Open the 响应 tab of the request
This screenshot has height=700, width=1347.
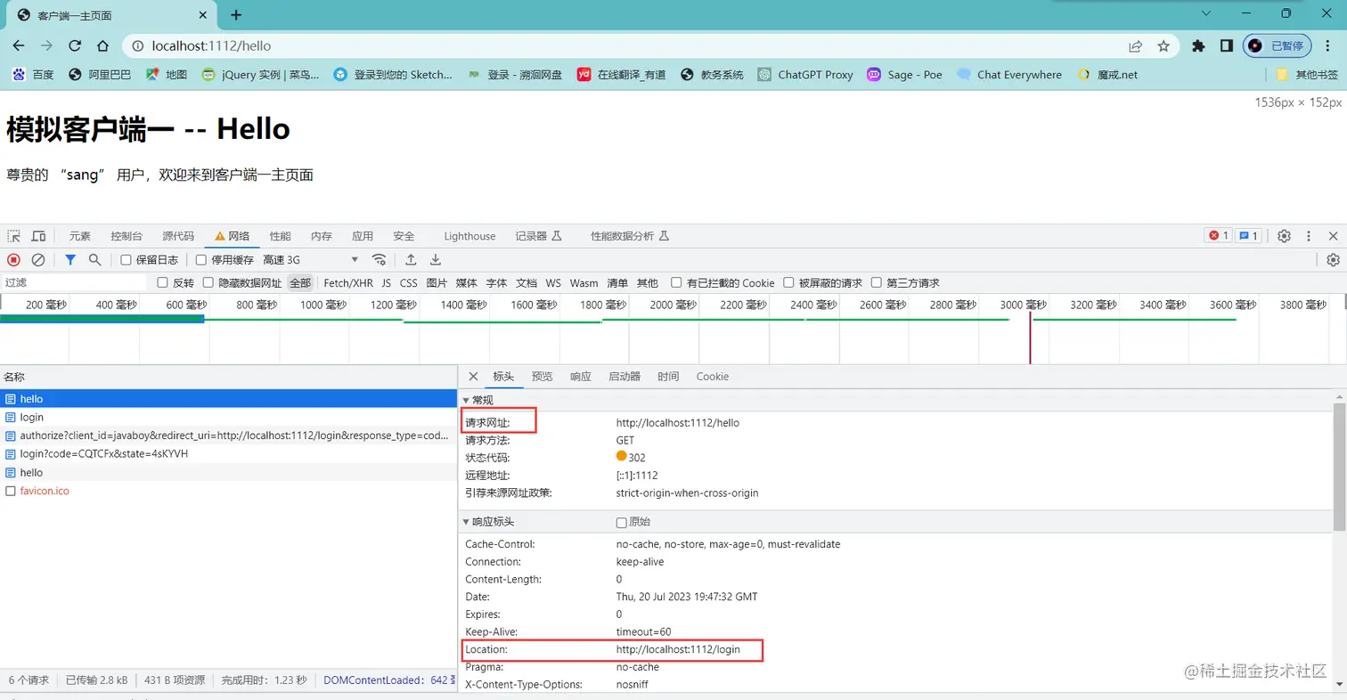581,377
